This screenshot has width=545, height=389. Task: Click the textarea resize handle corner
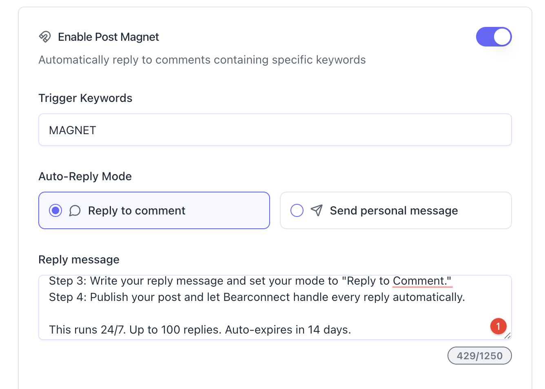tap(507, 336)
